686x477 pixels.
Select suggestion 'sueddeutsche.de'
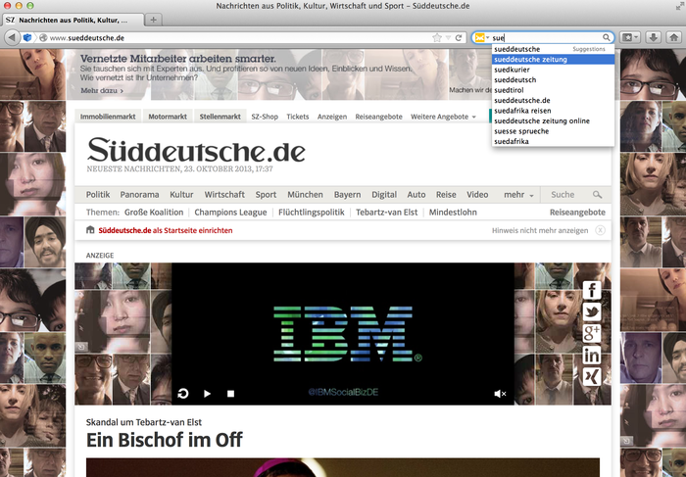[553, 100]
